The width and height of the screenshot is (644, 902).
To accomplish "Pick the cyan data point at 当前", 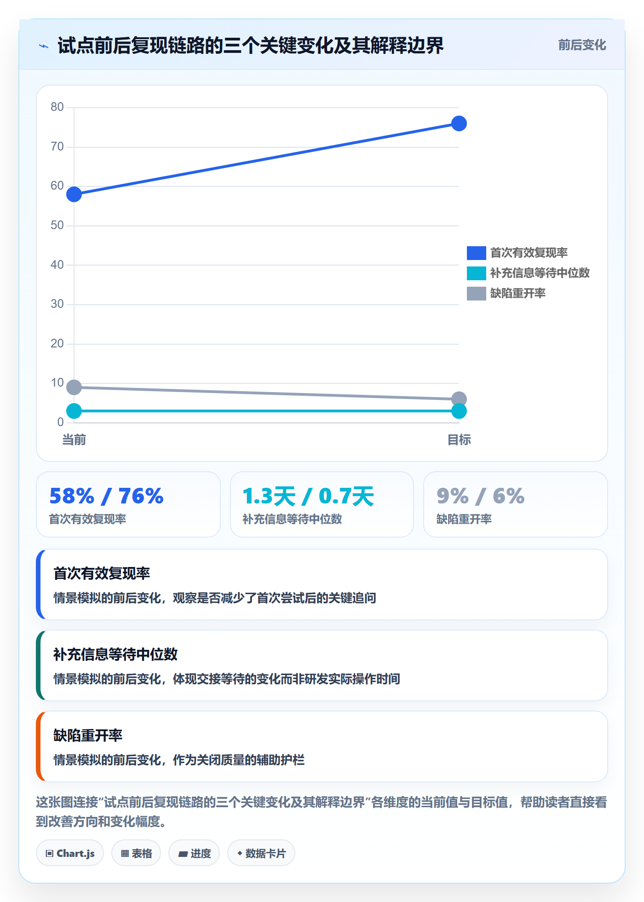I will pyautogui.click(x=74, y=411).
